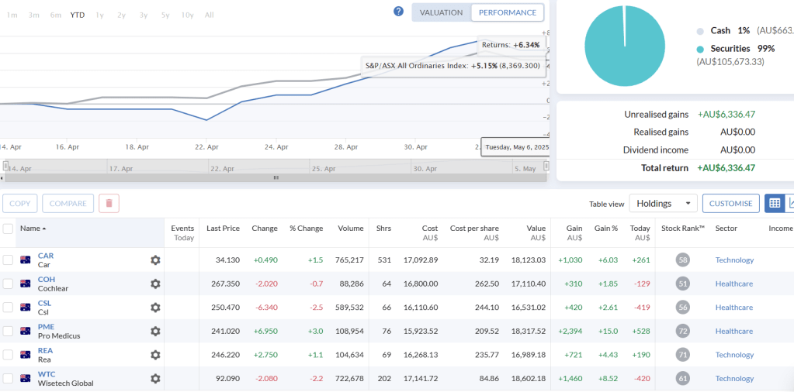
Task: Click Stock Rank badge 72 for PME
Action: [682, 331]
